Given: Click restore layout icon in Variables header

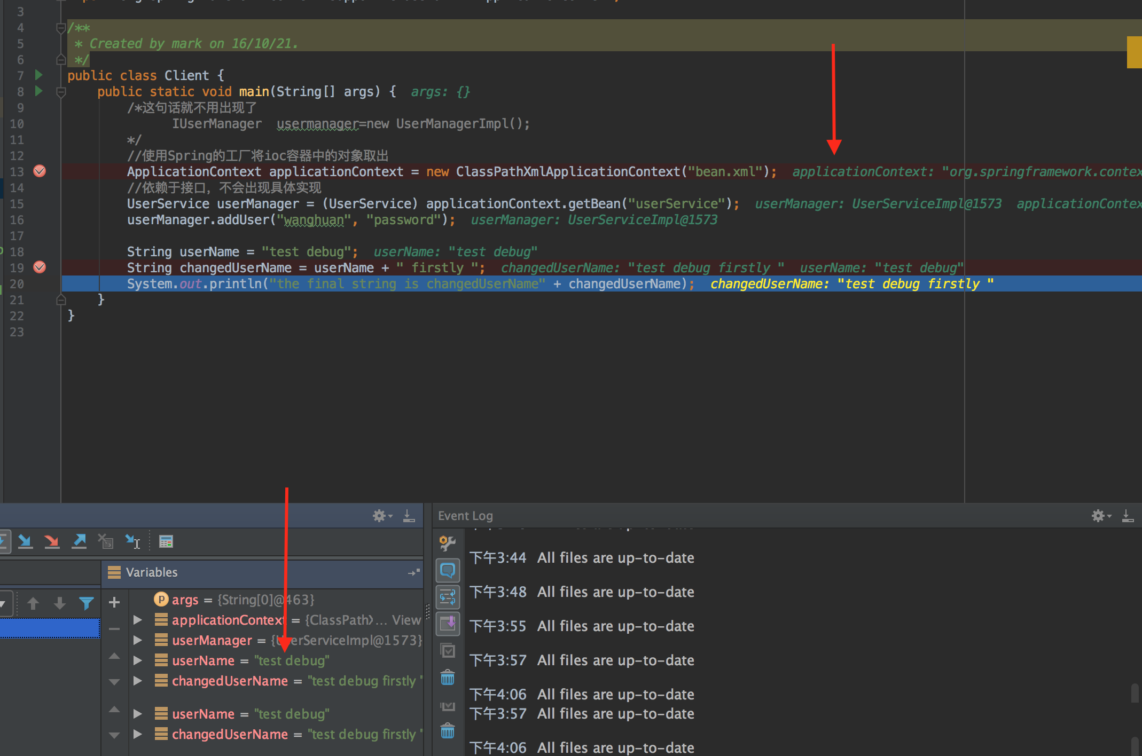Looking at the screenshot, I should point(414,572).
